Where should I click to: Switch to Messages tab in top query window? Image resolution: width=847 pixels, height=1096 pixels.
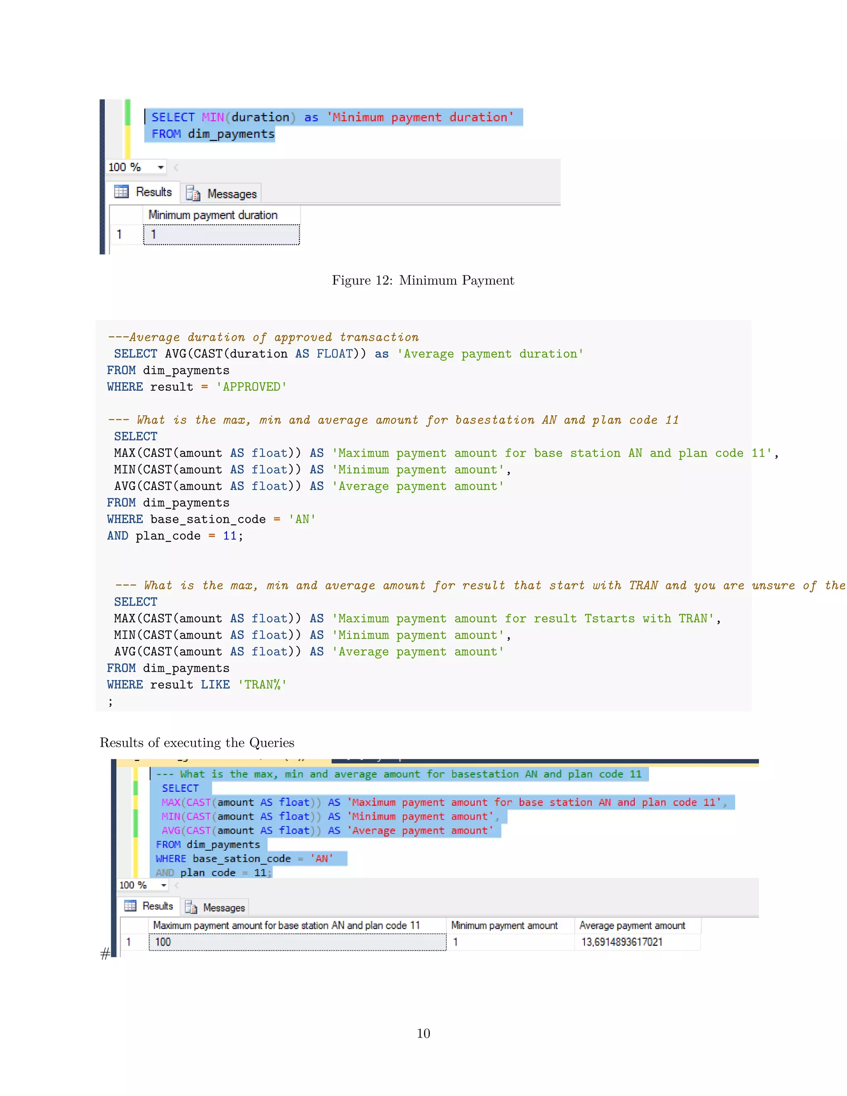coord(231,194)
